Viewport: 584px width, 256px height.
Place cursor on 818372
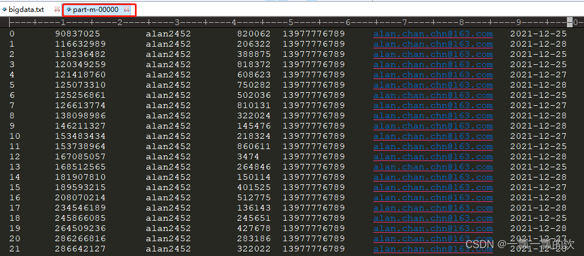pyautogui.click(x=254, y=64)
